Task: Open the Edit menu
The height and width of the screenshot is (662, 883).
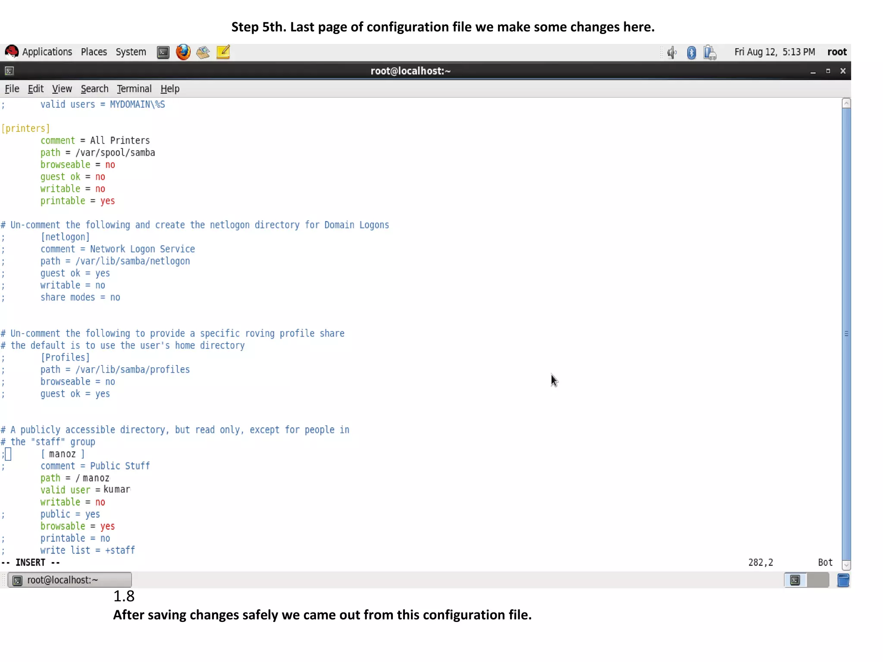Action: tap(36, 89)
